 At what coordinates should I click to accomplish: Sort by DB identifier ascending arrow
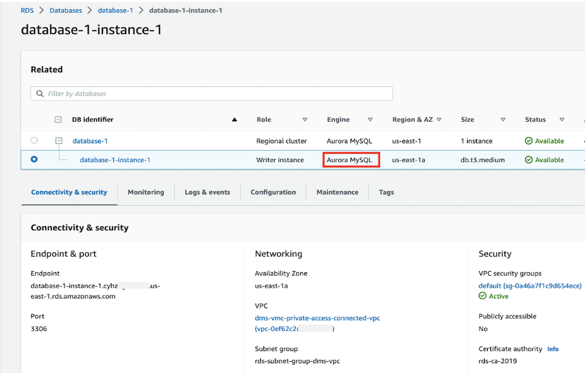(234, 119)
